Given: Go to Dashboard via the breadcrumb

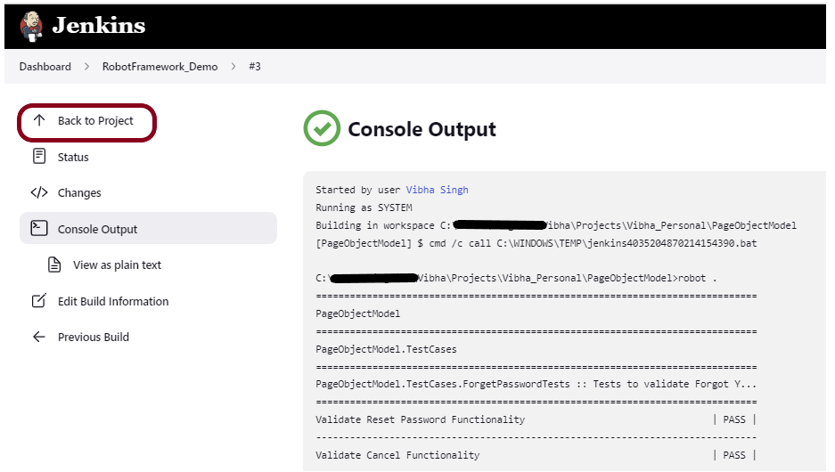Looking at the screenshot, I should [x=45, y=67].
